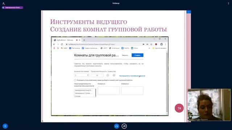This screenshot has height=130, width=232.
Task: Open the three-dot options menu
Action: coord(228,3)
